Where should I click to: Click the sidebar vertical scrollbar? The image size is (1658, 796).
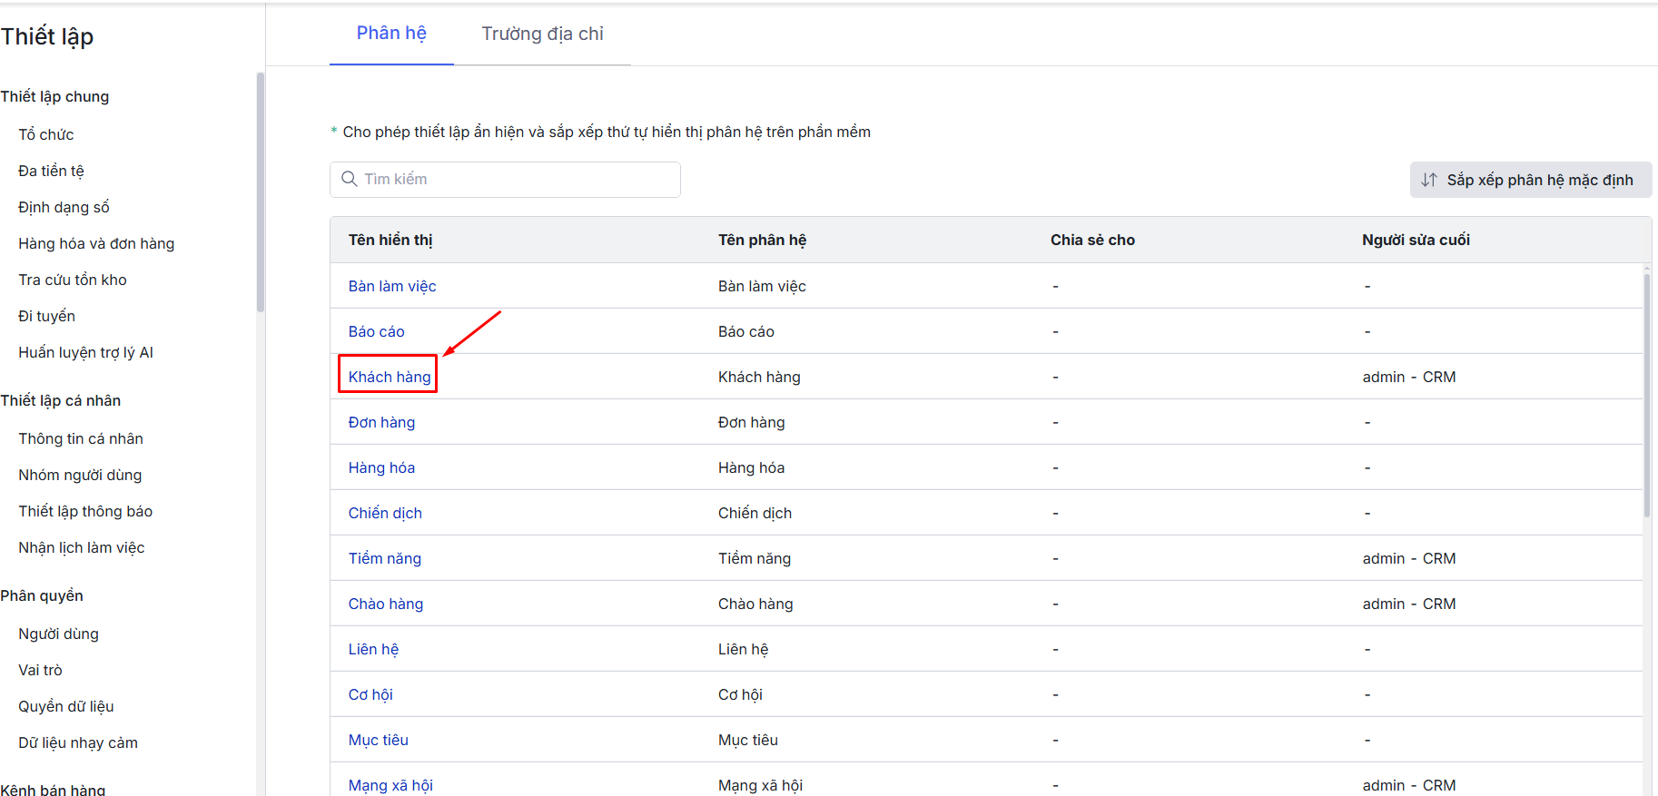tap(261, 192)
